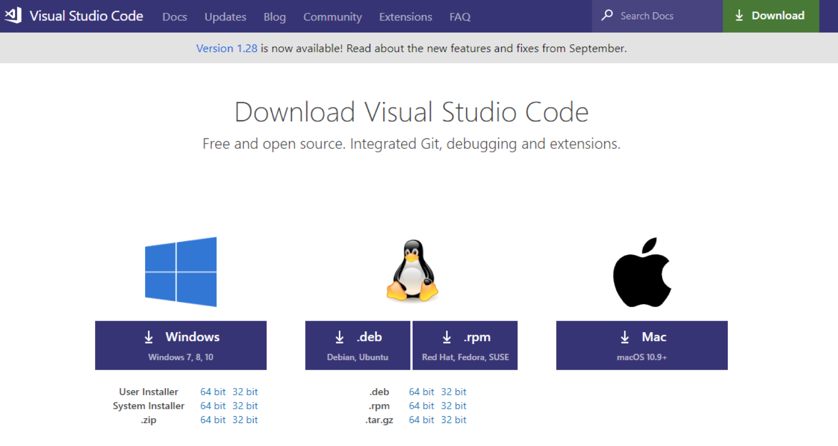This screenshot has height=446, width=838.
Task: Download the .rpm package for Red Hat, Fedora
Action: click(x=465, y=345)
